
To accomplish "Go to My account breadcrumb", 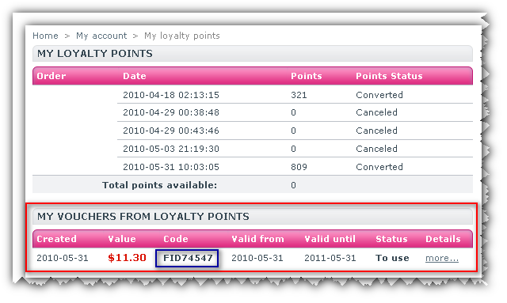I will [101, 36].
